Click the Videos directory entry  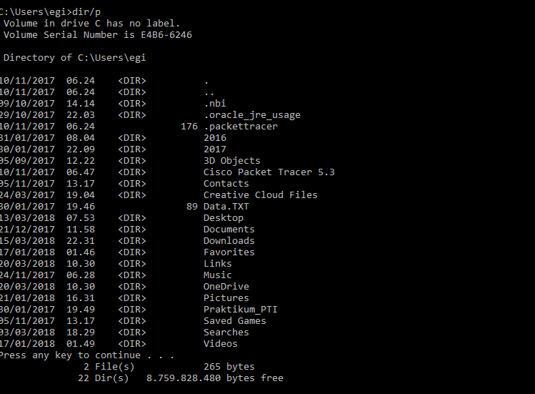[x=220, y=344]
